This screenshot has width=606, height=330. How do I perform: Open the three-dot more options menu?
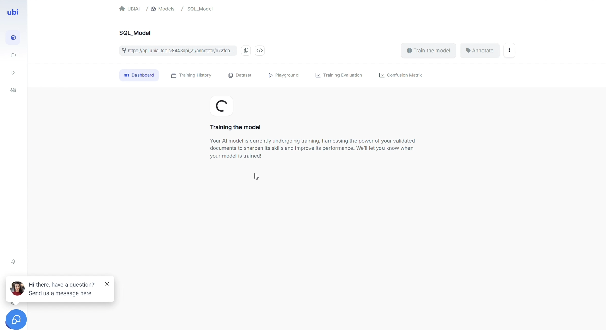(509, 51)
